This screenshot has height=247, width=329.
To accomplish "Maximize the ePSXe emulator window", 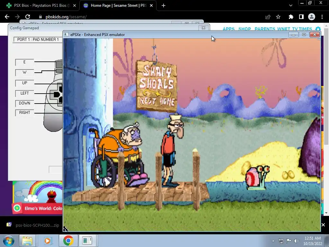I will pyautogui.click(x=304, y=35).
